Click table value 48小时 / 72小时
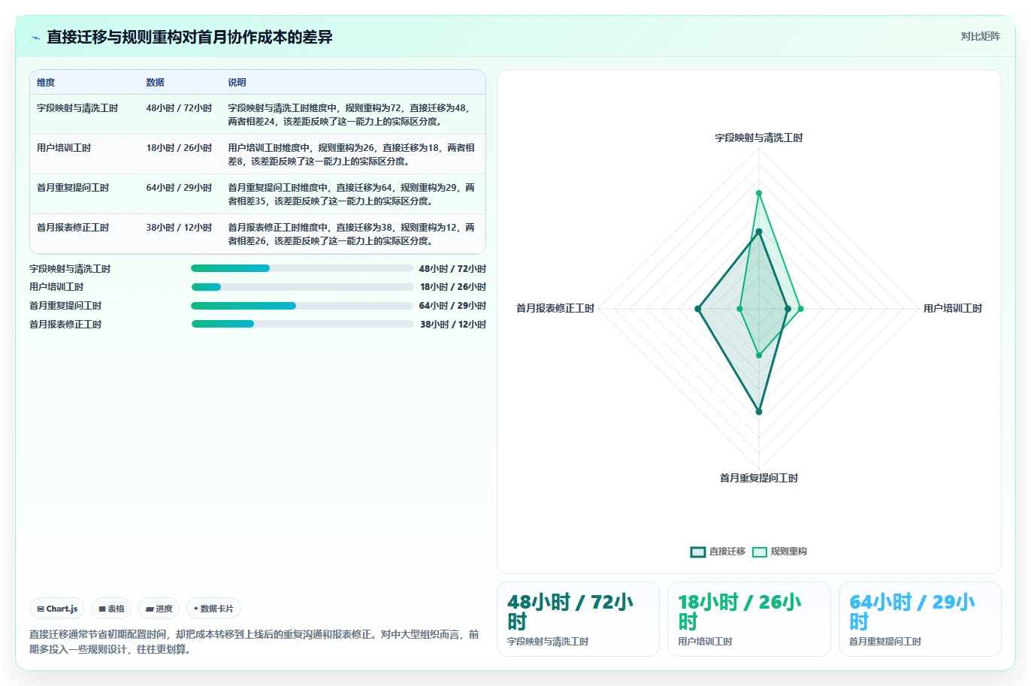 tap(179, 108)
